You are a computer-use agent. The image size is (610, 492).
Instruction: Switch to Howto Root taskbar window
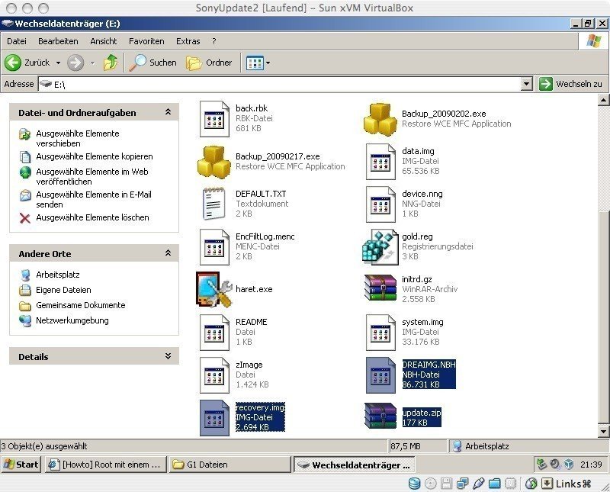coord(105,465)
